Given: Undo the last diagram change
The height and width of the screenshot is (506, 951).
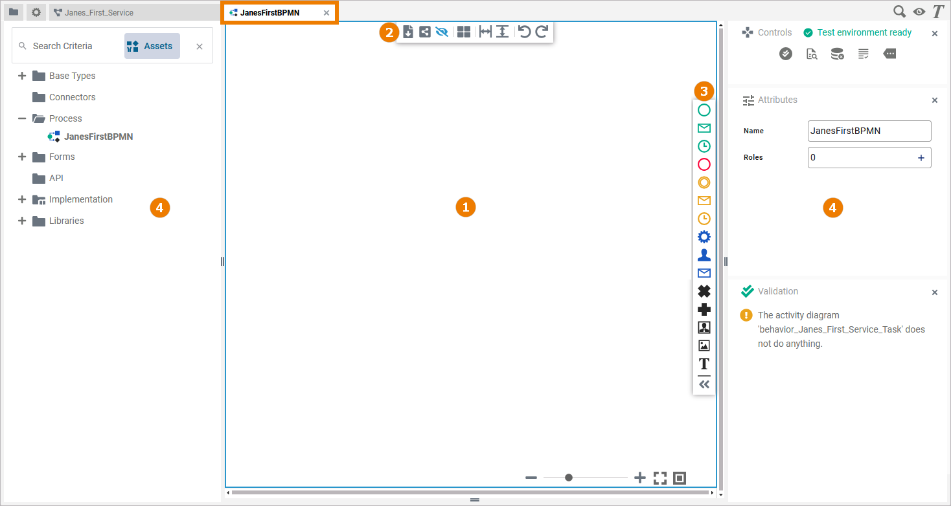Looking at the screenshot, I should coord(525,31).
